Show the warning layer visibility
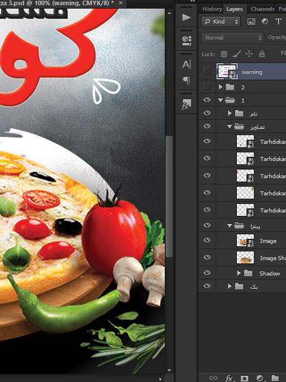 [207, 71]
